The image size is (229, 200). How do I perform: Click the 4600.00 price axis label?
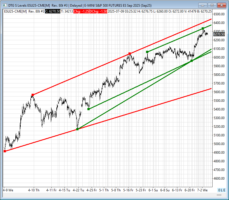coord(219,179)
